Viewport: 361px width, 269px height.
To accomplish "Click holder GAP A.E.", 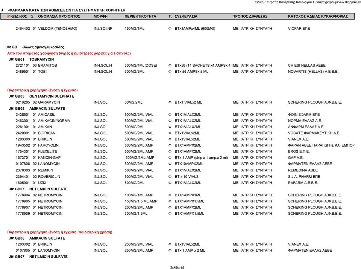I will 296,158.
